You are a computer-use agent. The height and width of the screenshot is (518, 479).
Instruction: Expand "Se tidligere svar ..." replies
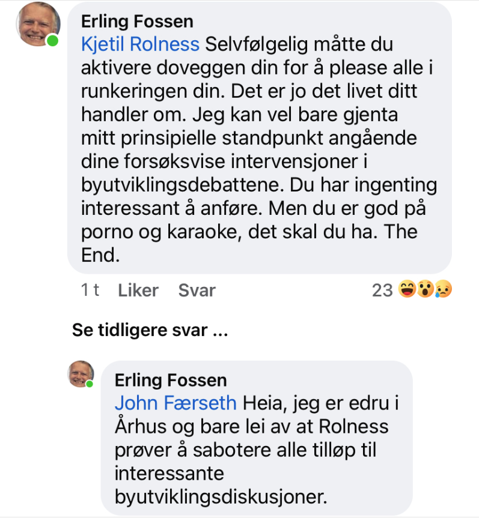click(x=150, y=330)
